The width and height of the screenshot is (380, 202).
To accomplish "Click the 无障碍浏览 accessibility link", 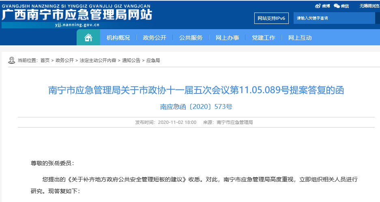I will [369, 6].
